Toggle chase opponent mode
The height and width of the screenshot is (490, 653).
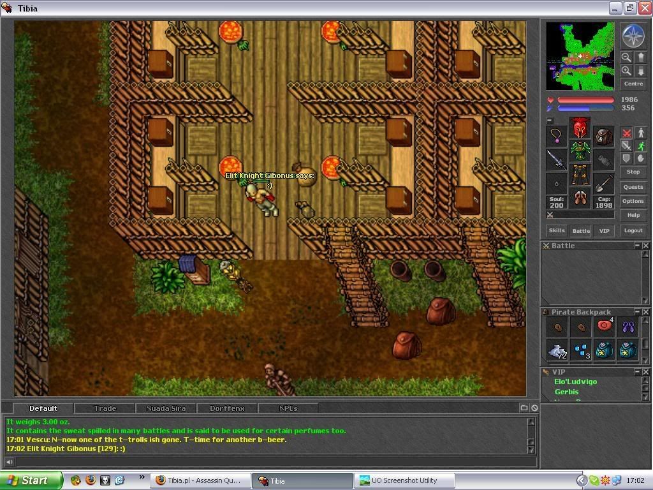pos(640,145)
